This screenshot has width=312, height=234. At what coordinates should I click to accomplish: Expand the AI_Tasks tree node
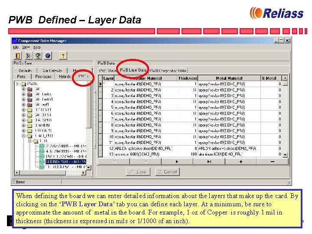(23, 94)
